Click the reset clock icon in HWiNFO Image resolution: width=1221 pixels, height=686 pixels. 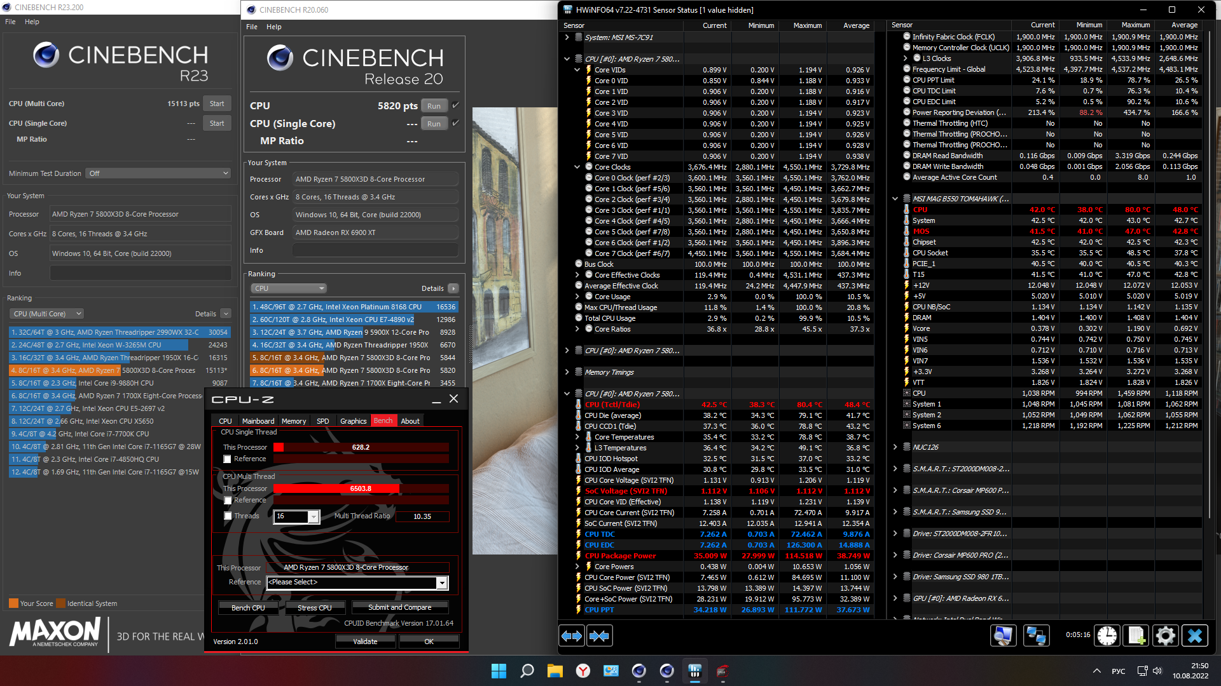[1107, 636]
